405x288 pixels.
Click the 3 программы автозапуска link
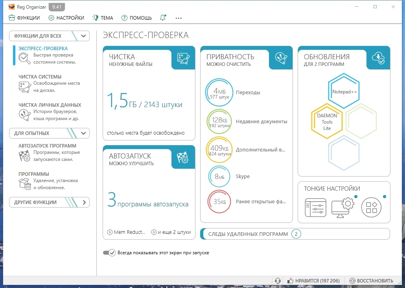point(148,201)
